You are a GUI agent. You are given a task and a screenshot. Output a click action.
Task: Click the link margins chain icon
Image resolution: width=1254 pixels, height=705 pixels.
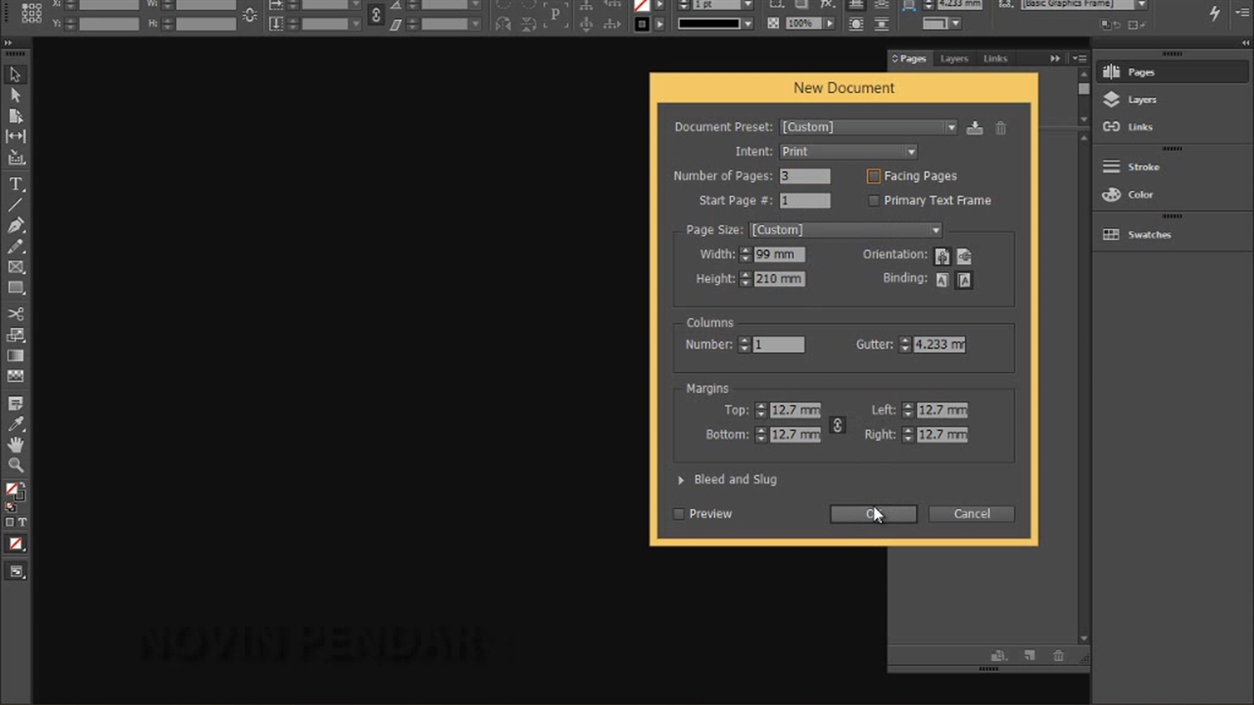click(837, 425)
